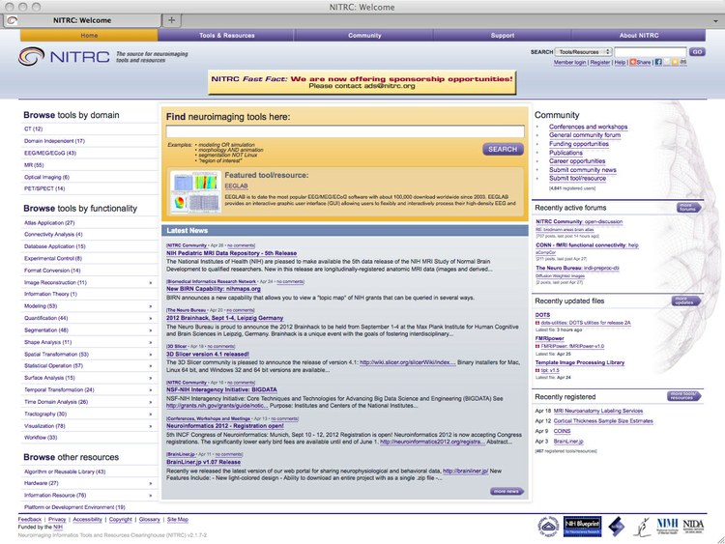
Task: Open the Support menu
Action: coord(502,35)
